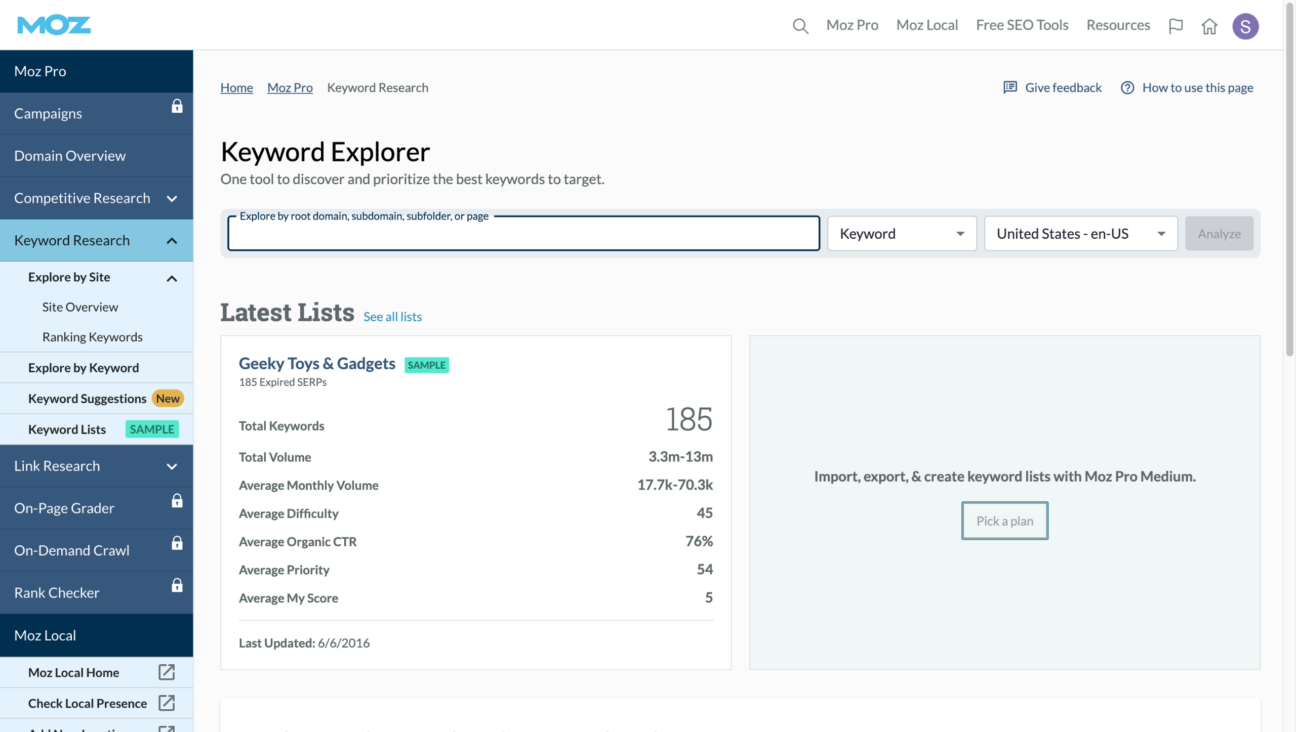Screen dimensions: 1296x732
Task: Open the Keyword type dropdown
Action: point(902,234)
